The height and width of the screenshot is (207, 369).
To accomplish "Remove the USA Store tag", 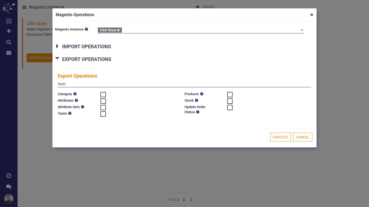I will [x=118, y=30].
